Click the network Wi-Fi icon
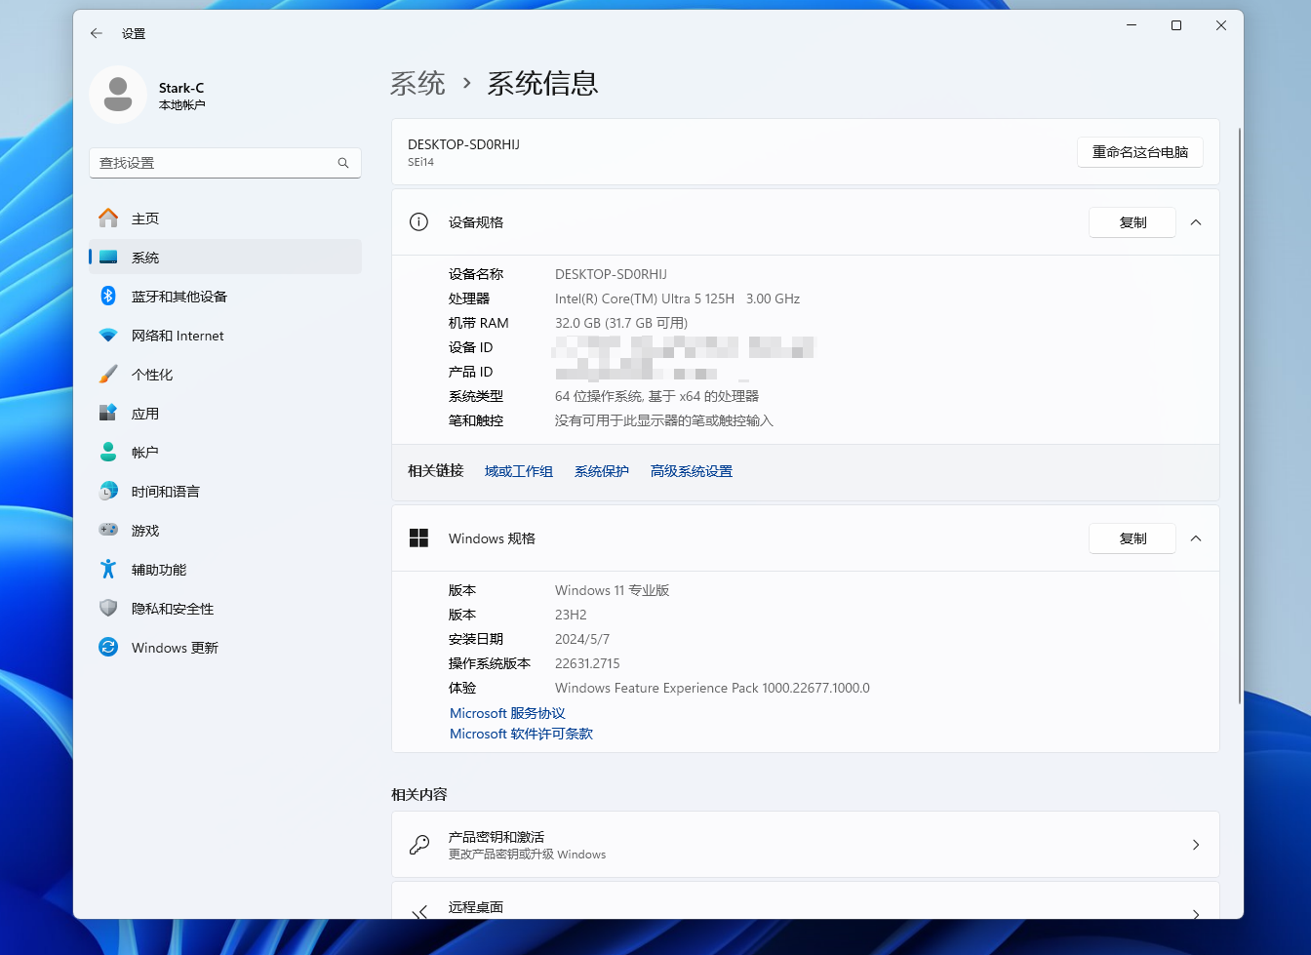 (x=108, y=336)
